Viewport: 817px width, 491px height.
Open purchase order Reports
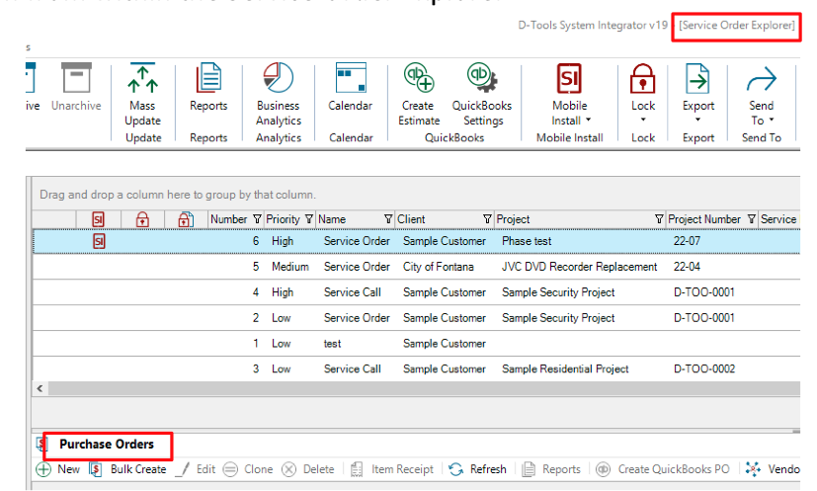pos(551,469)
